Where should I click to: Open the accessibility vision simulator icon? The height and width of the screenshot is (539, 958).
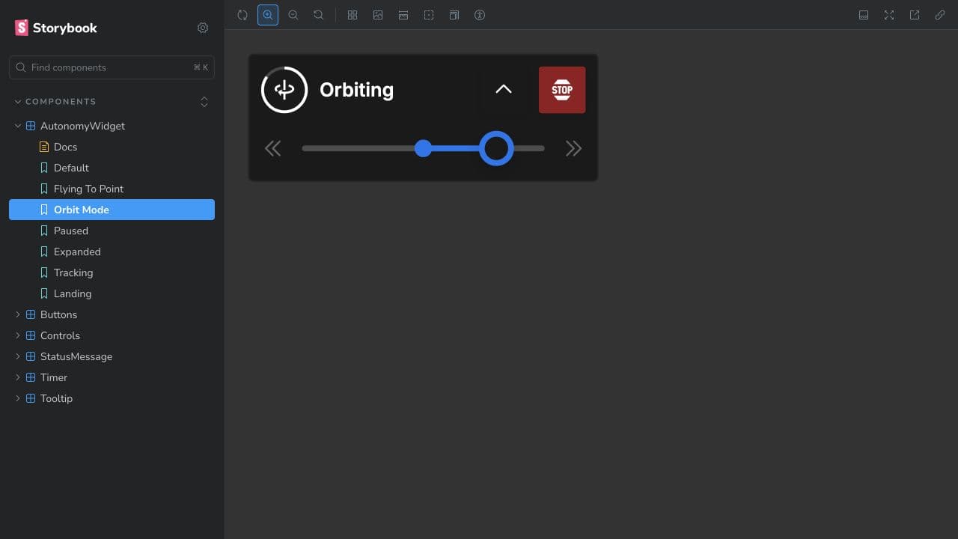coord(480,15)
